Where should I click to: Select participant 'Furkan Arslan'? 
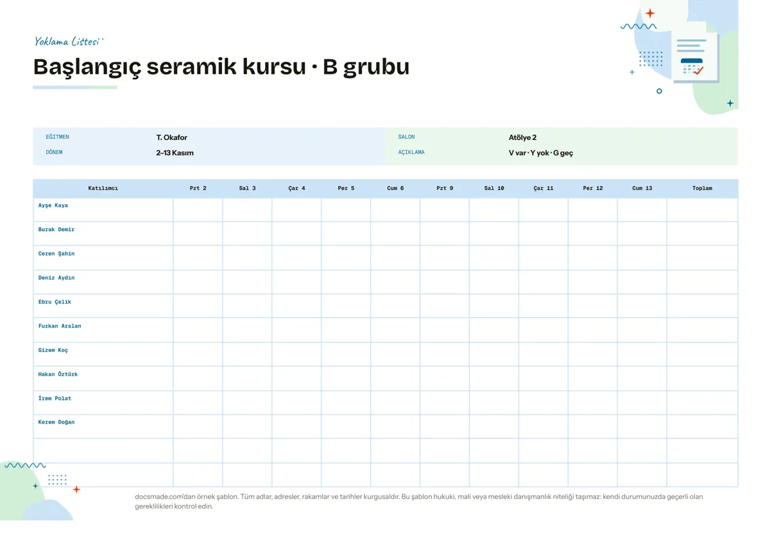coord(60,326)
